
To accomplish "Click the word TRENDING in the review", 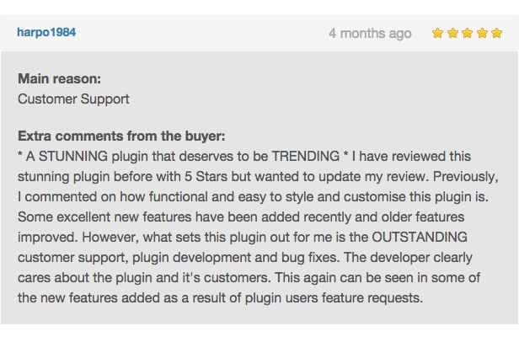I will click(306, 156).
